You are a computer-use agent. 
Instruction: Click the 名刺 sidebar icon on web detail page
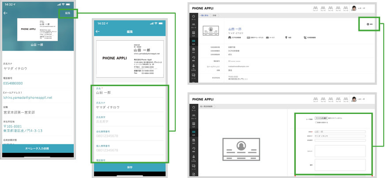click(x=194, y=42)
